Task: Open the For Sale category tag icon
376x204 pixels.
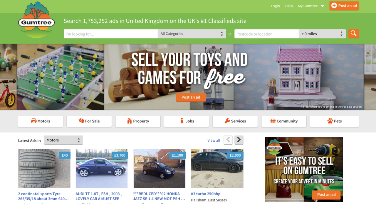Action: pos(81,121)
